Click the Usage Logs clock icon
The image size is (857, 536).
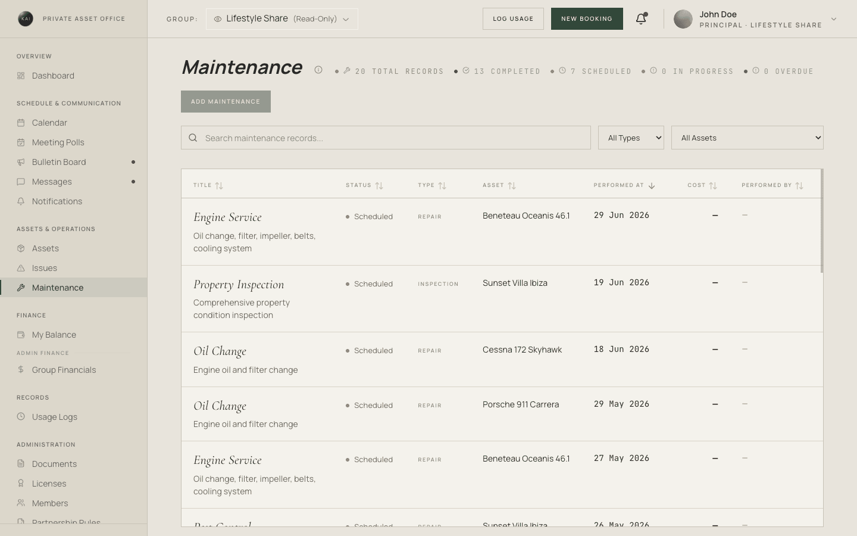click(21, 417)
